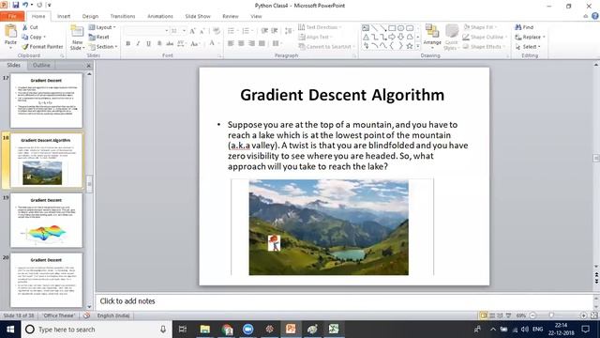
Task: Toggle Bold formatting
Action: tap(128, 44)
